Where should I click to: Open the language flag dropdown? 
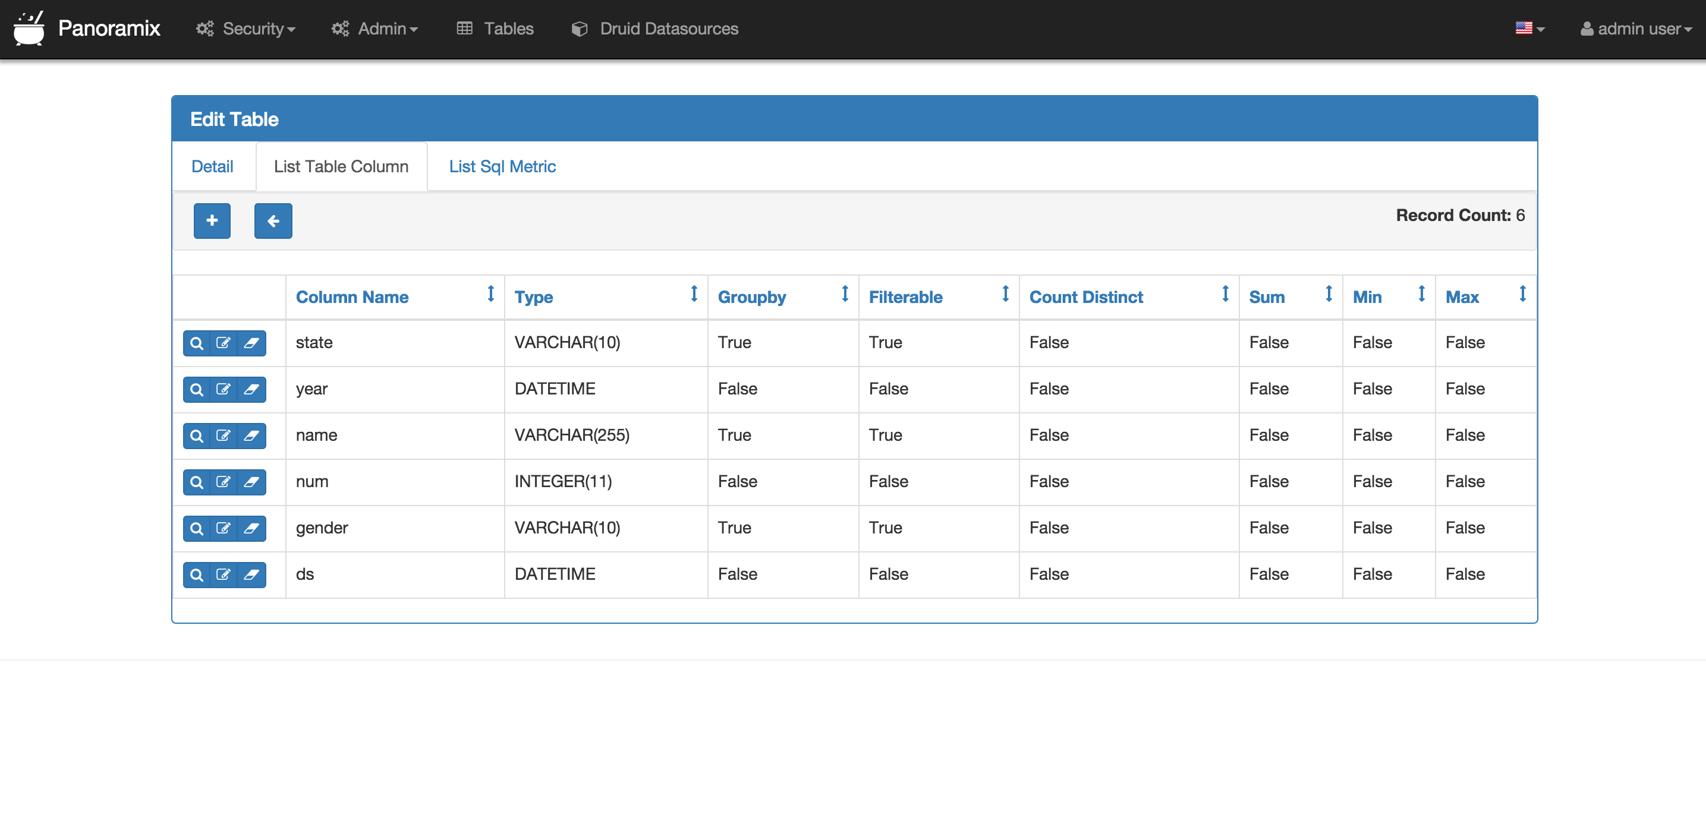tap(1530, 29)
